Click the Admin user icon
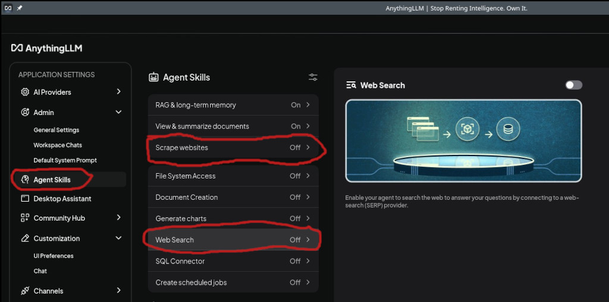This screenshot has height=302, width=609. 25,112
